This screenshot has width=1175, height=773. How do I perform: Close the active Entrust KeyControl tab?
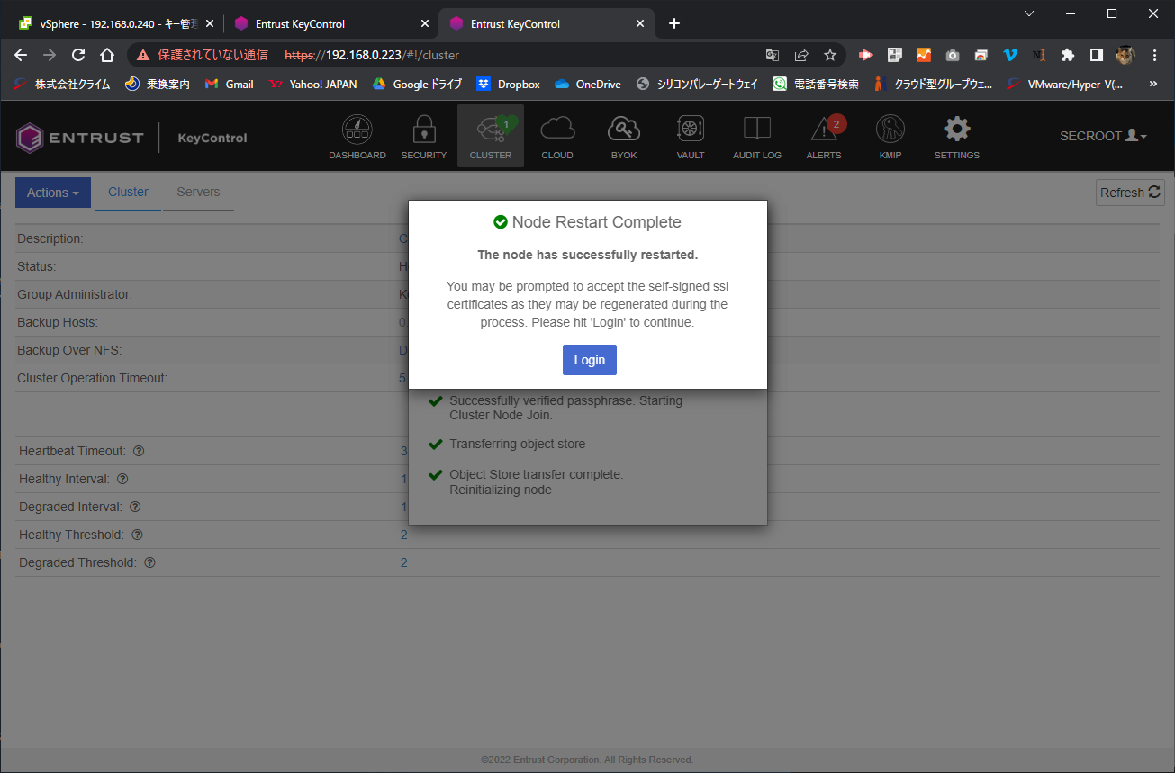(641, 23)
